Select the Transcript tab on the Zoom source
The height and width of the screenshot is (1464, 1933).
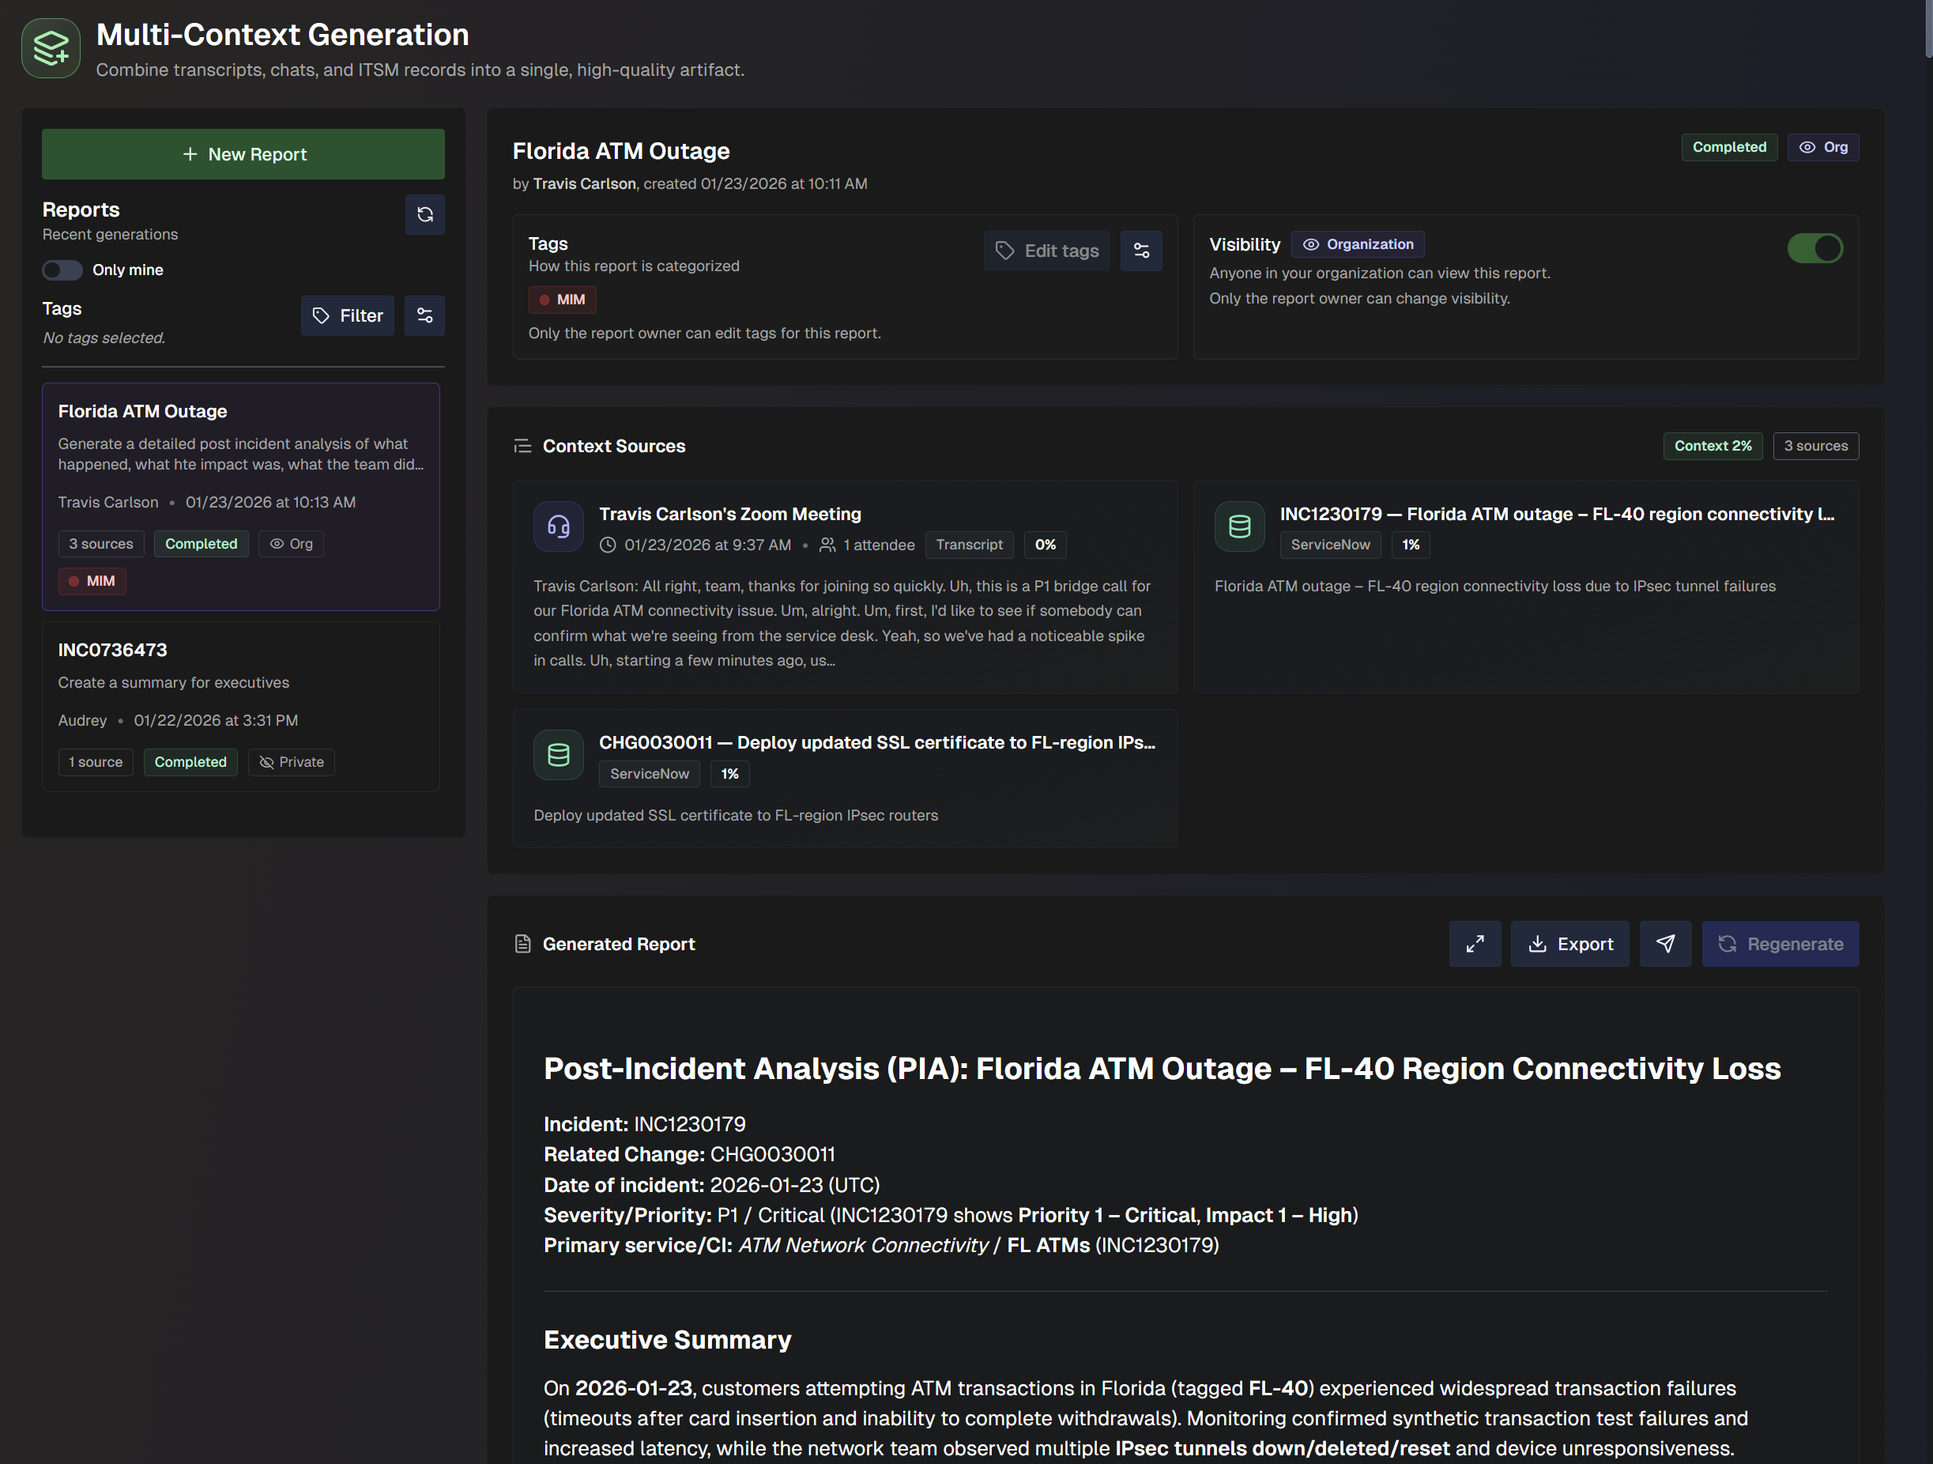[969, 545]
